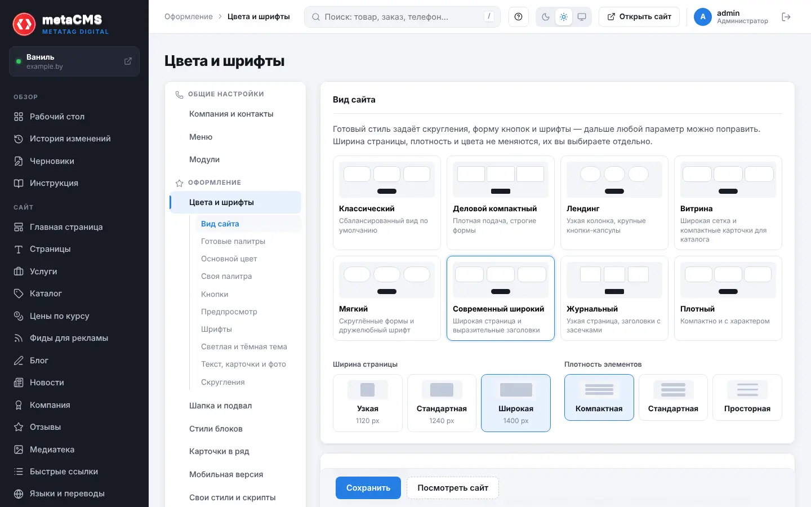The image size is (811, 507).
Task: Open external site link icon beside Ваниль
Action: pos(128,61)
